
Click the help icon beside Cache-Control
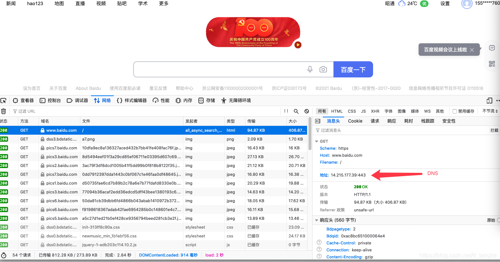(319, 243)
